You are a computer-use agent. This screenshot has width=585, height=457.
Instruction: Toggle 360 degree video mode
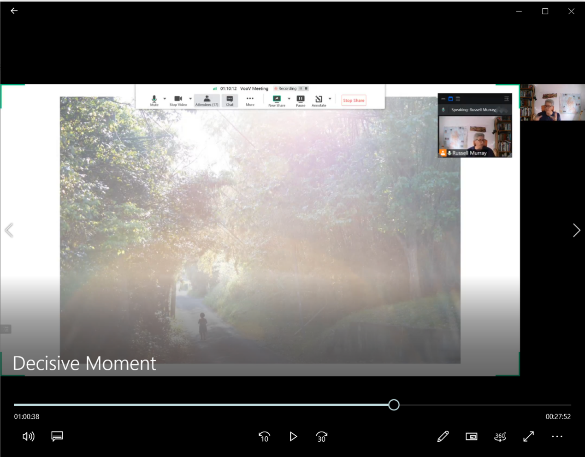click(x=500, y=436)
